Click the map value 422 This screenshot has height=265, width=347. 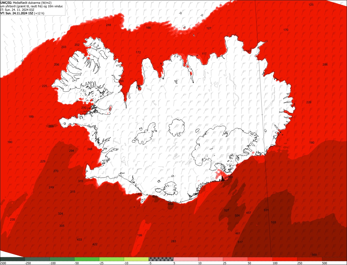95,244
